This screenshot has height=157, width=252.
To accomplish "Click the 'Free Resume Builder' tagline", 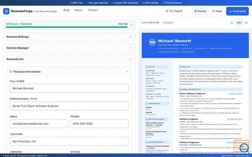I will coord(45,11).
